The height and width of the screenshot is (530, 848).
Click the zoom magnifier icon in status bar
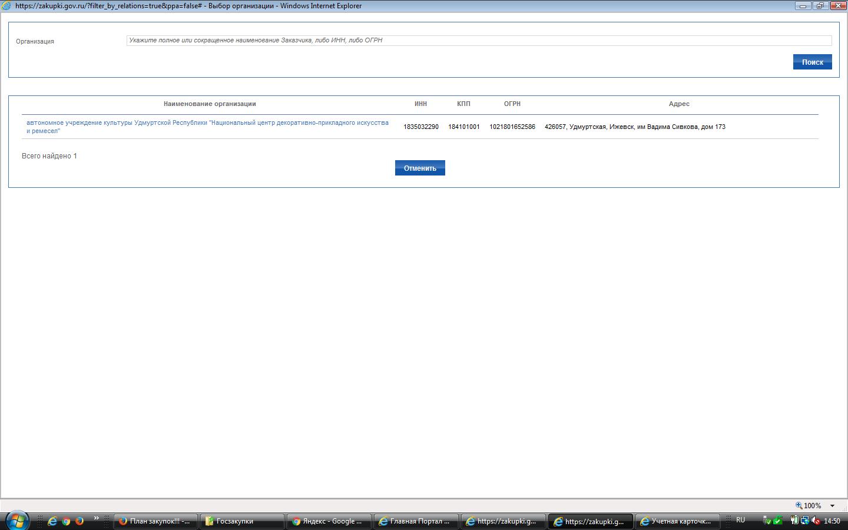(799, 505)
